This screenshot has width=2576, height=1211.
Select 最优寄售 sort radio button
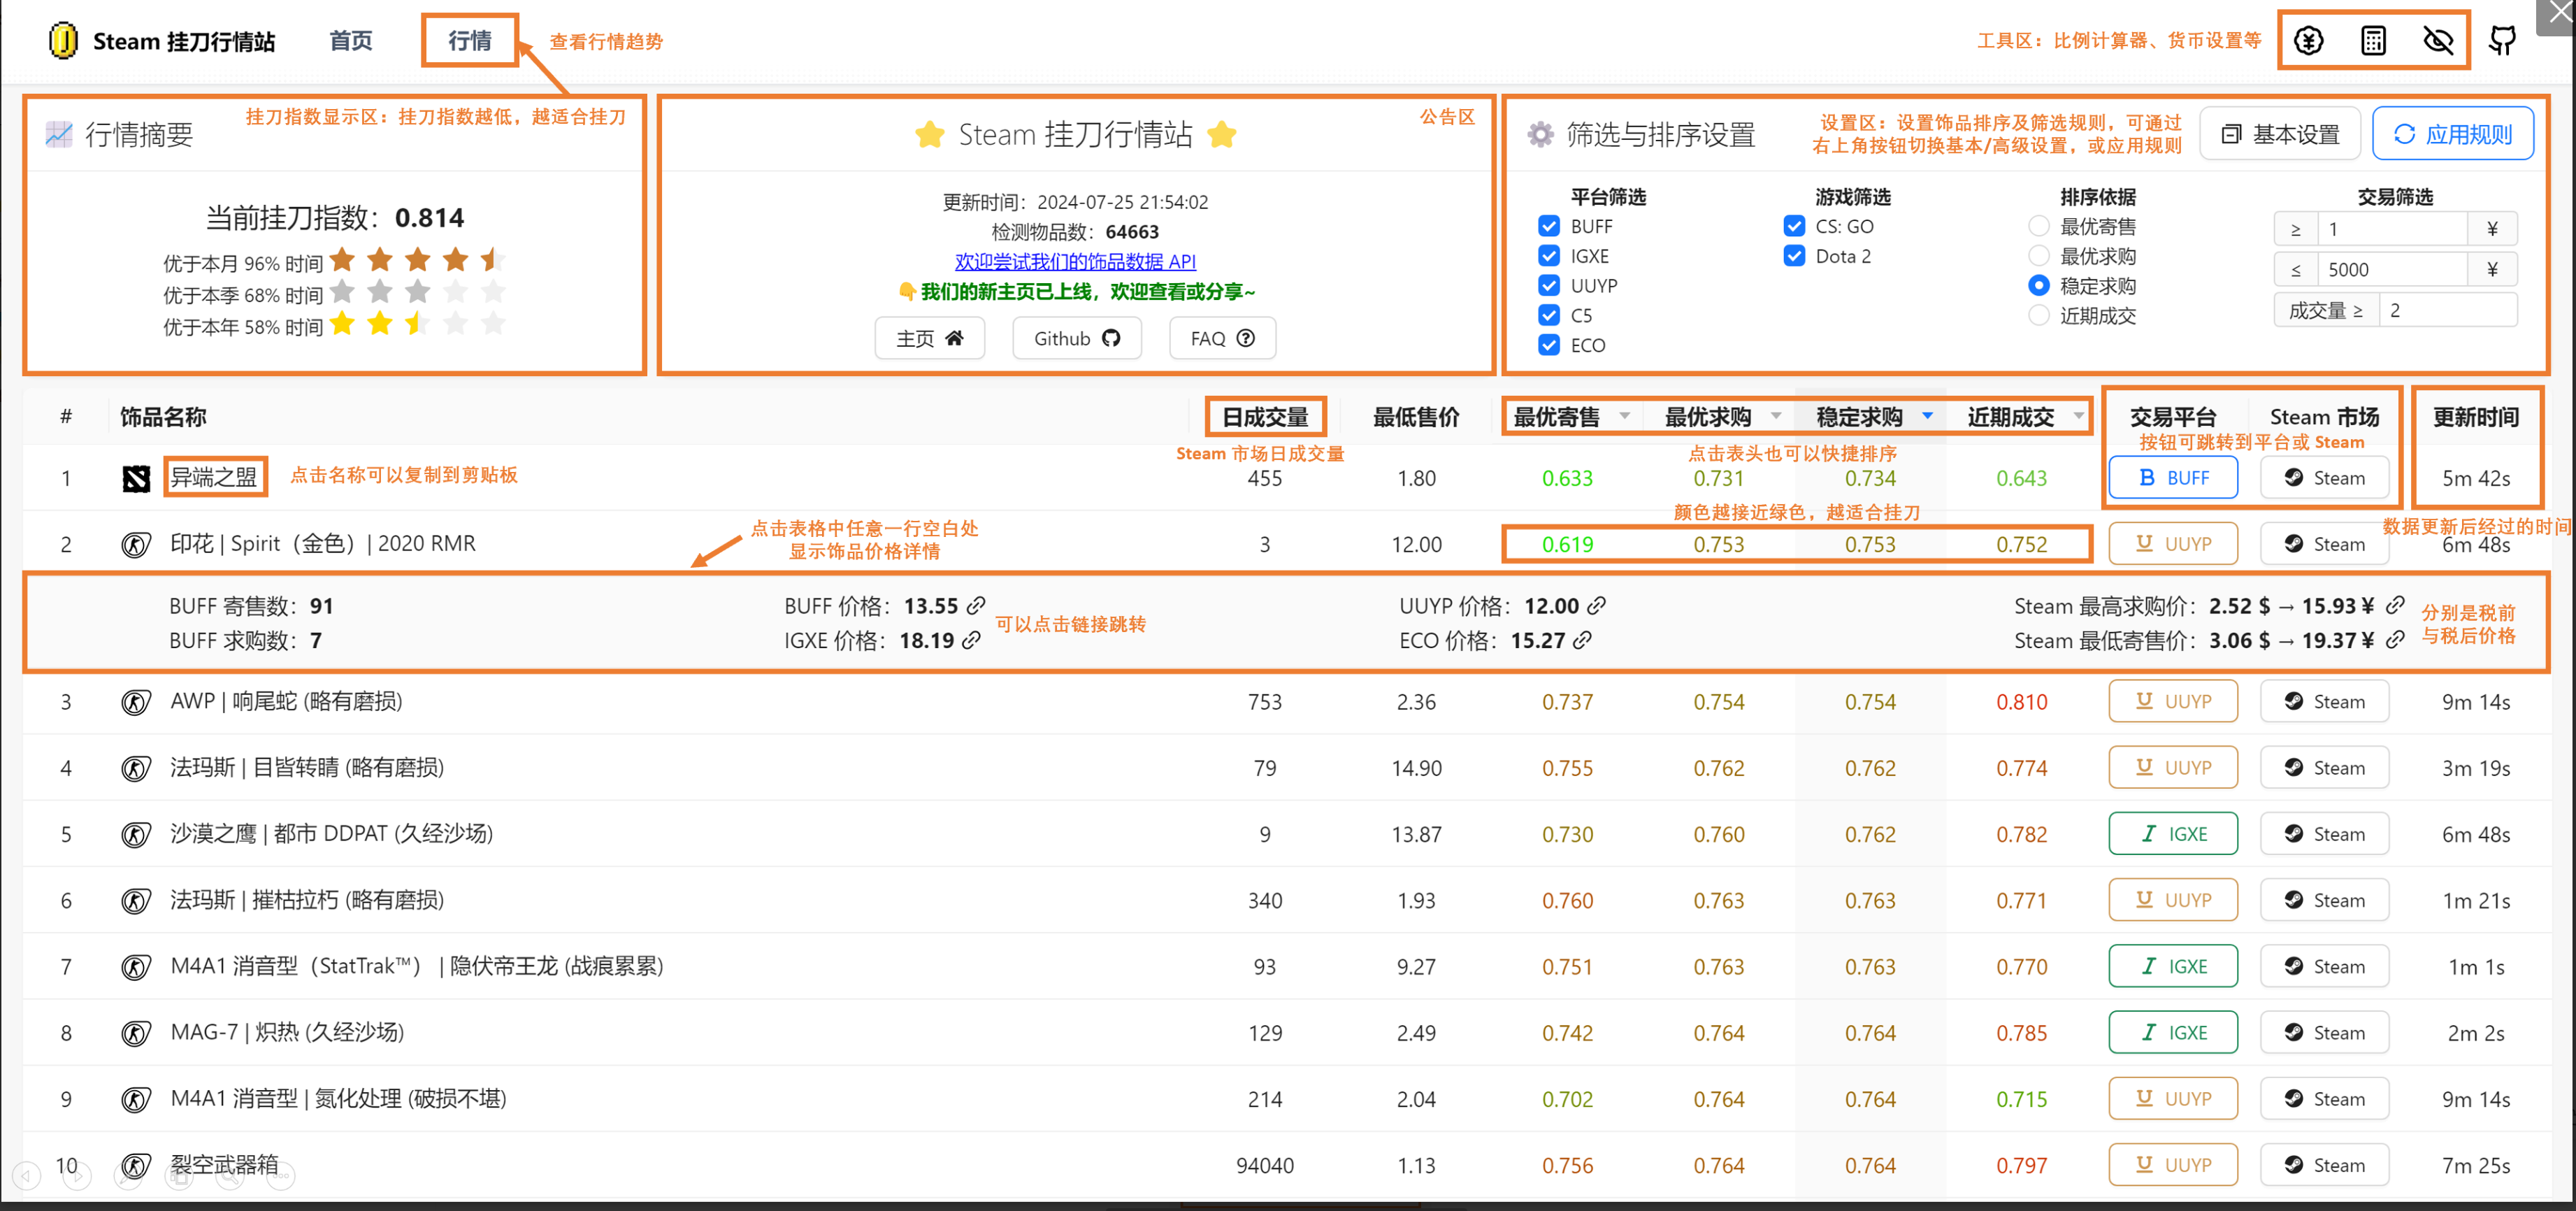(2039, 226)
